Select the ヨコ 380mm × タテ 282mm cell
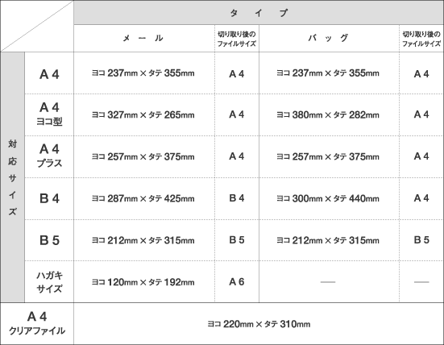This screenshot has height=345, width=444. (x=329, y=114)
